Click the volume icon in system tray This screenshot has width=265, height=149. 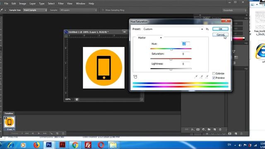(240, 145)
